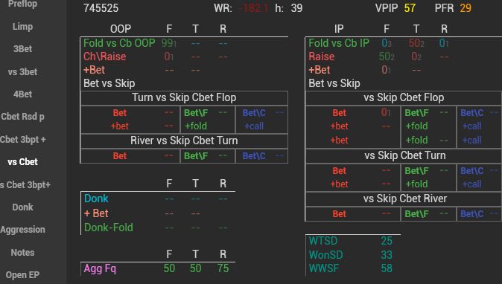Click Bet in vs Skip Cbet River row
The image size is (502, 284).
(339, 213)
